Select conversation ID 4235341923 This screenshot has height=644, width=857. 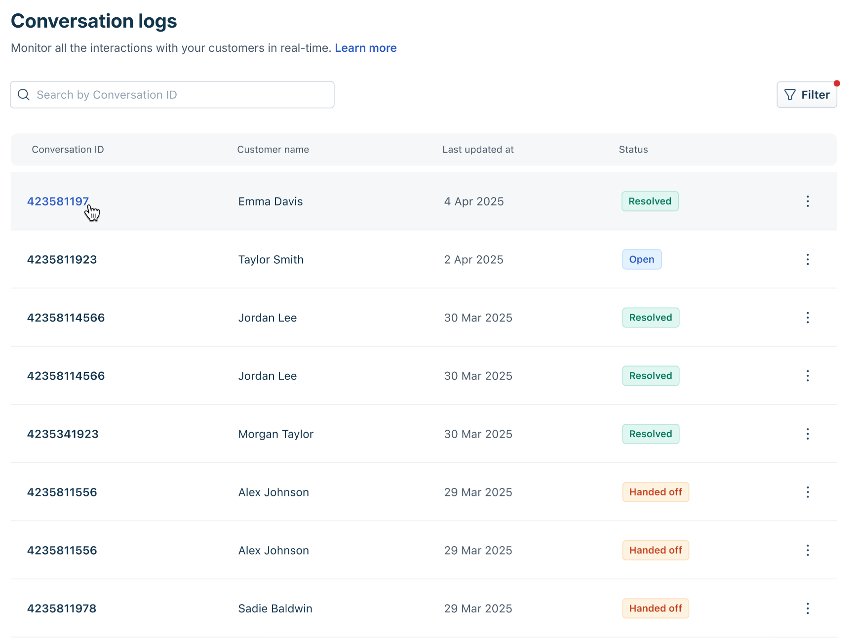click(x=63, y=434)
